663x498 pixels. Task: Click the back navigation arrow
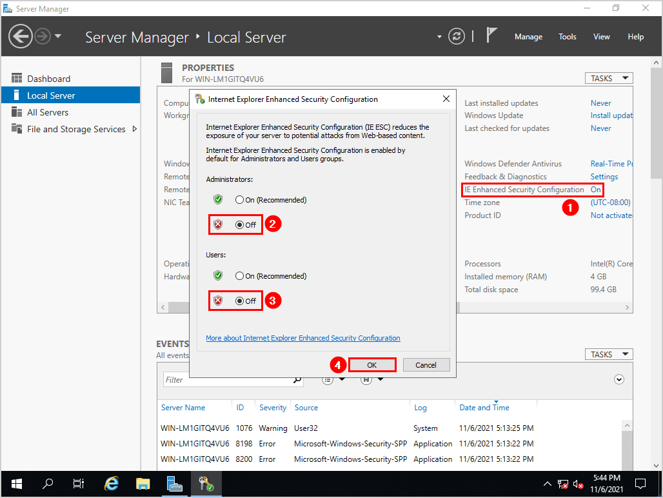click(x=20, y=36)
